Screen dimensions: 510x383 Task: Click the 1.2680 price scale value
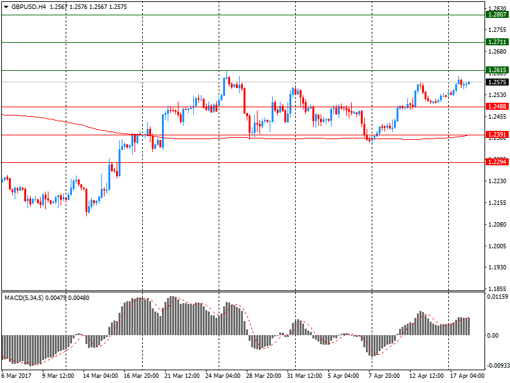[x=497, y=52]
